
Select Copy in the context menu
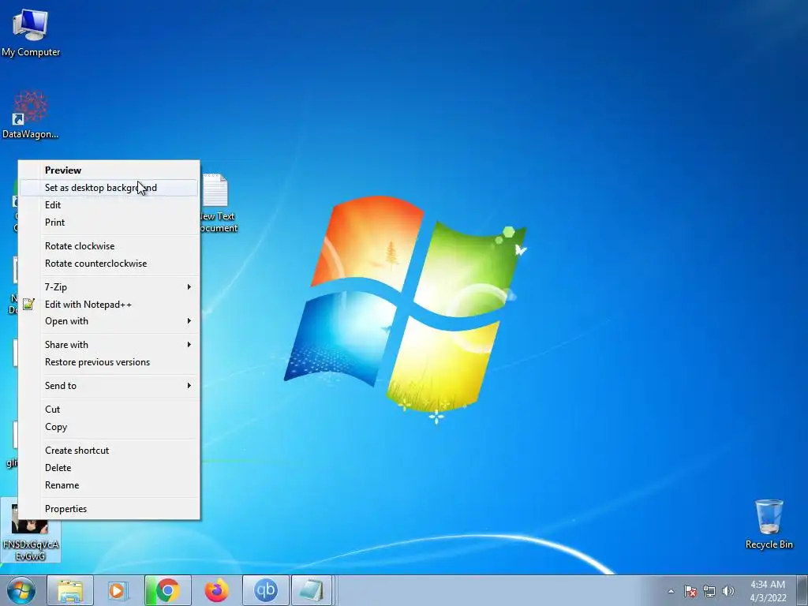[109, 427]
